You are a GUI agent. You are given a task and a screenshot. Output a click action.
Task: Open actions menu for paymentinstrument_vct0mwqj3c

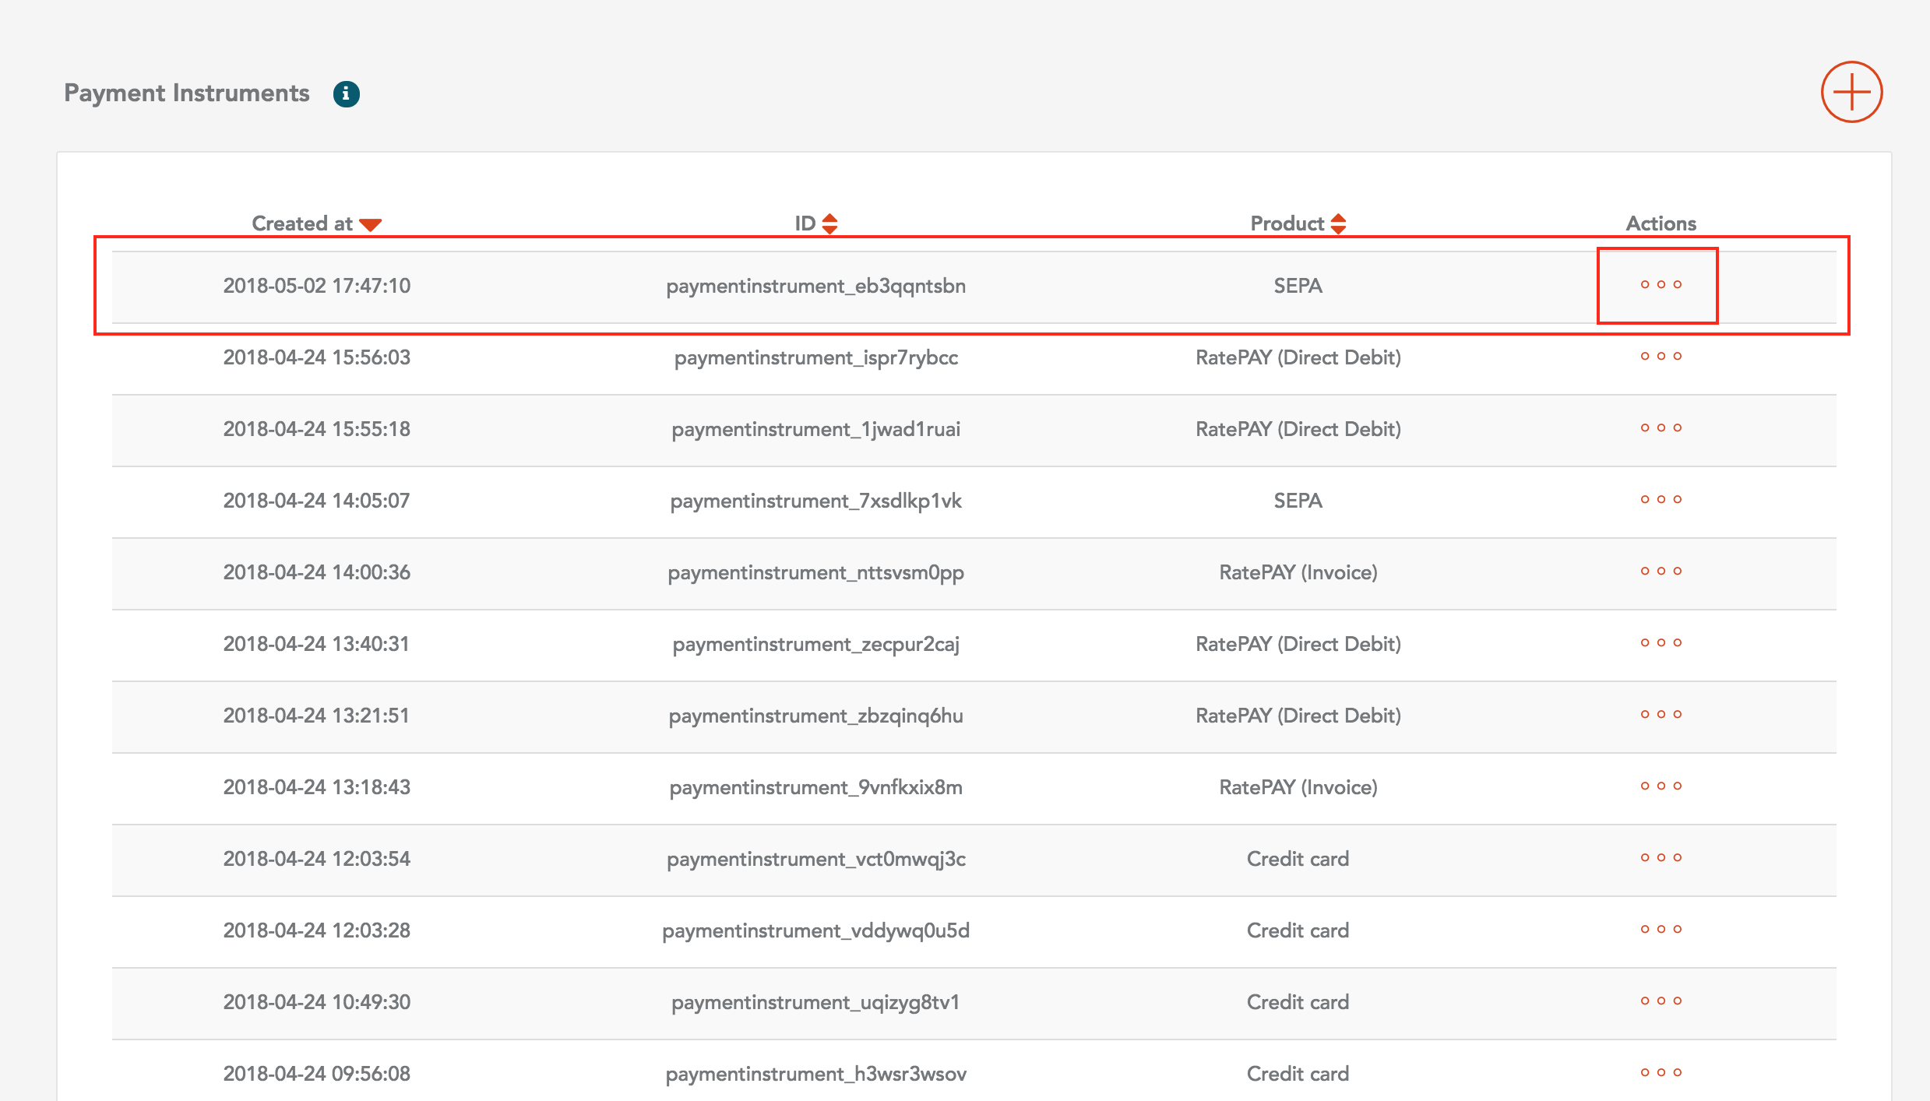1661,858
